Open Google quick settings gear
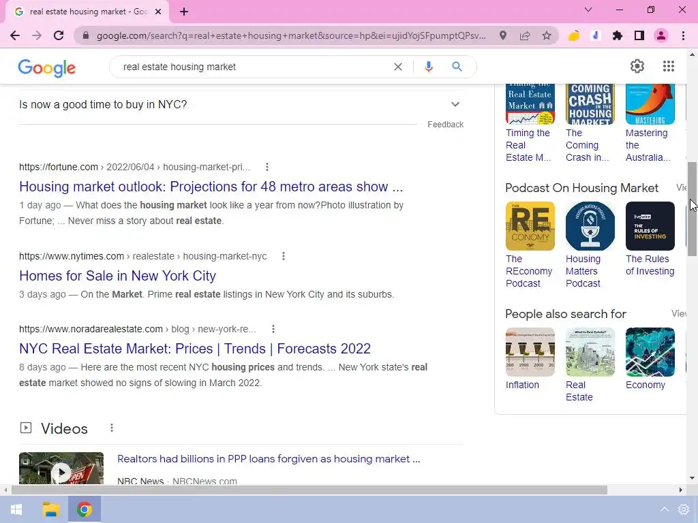 point(637,66)
